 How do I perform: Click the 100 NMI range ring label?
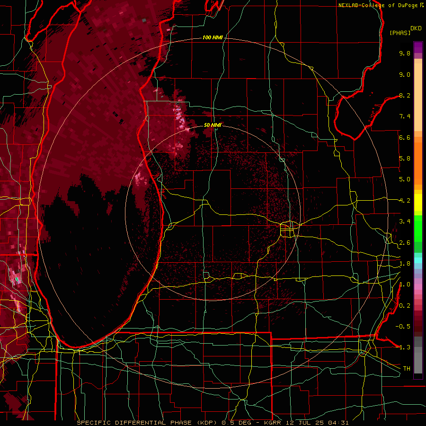click(x=213, y=37)
